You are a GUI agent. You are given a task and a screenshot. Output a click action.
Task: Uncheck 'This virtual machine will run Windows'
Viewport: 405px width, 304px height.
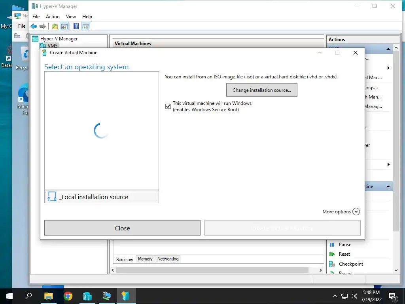(x=168, y=106)
